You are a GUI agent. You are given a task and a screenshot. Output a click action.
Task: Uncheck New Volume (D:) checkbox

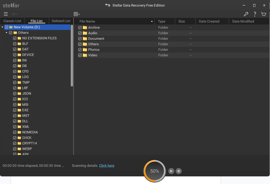pyautogui.click(x=7, y=27)
